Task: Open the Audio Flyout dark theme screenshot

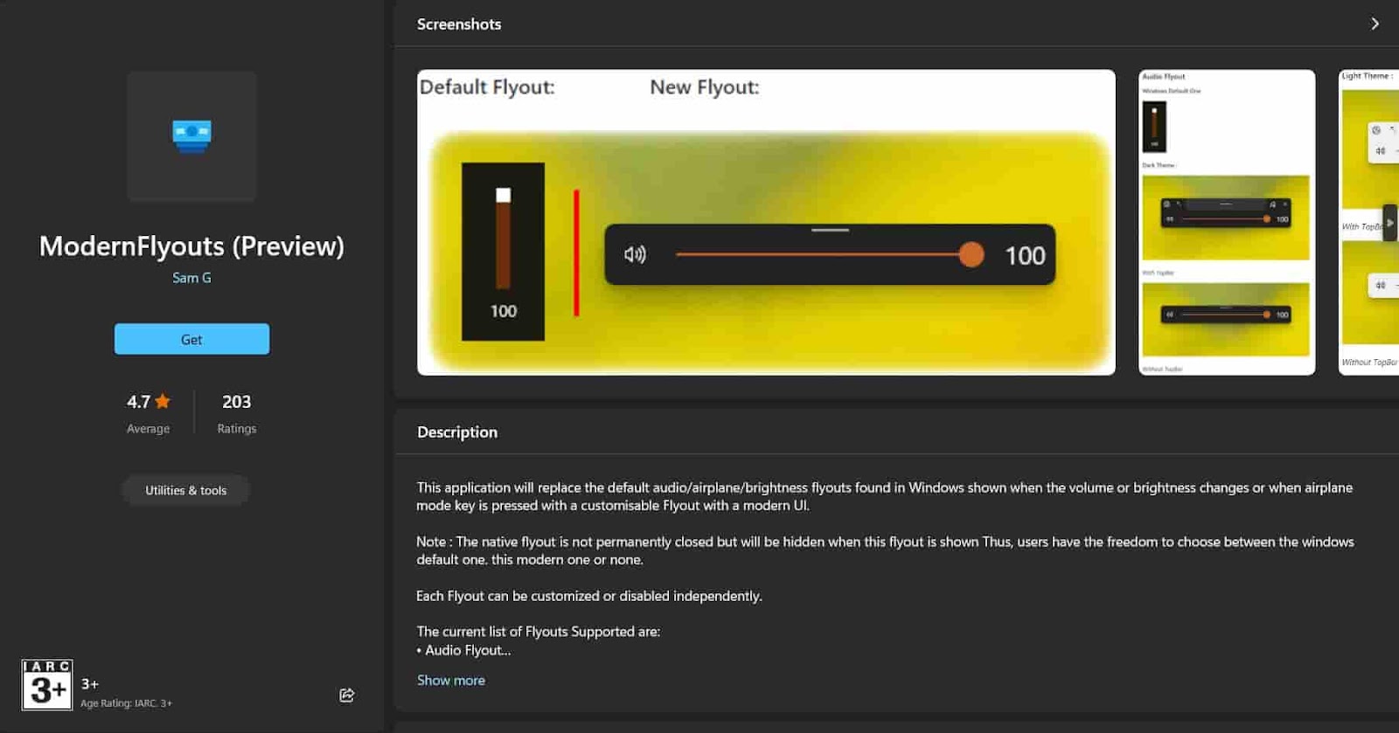Action: (1227, 223)
